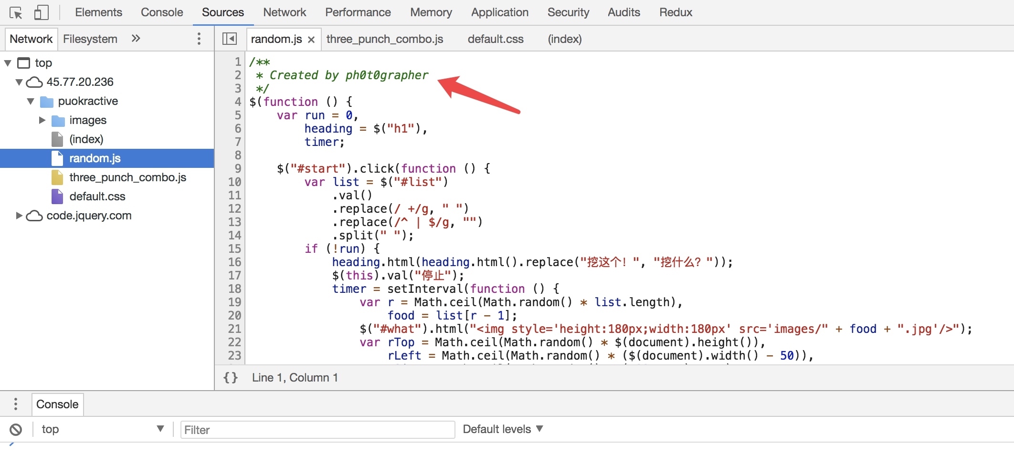Collapse the top frame tree node
This screenshot has height=455, width=1014.
8,63
